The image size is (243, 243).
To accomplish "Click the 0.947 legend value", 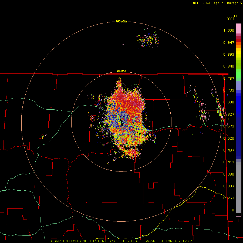I will tap(229, 42).
